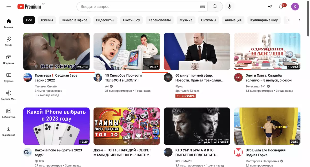Open the notifications bell
The width and height of the screenshot is (310, 167).
point(281,7)
